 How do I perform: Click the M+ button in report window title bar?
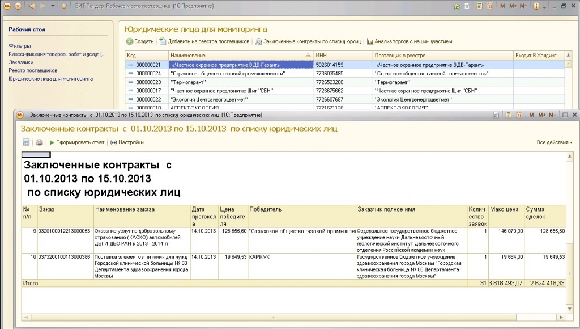(542, 115)
